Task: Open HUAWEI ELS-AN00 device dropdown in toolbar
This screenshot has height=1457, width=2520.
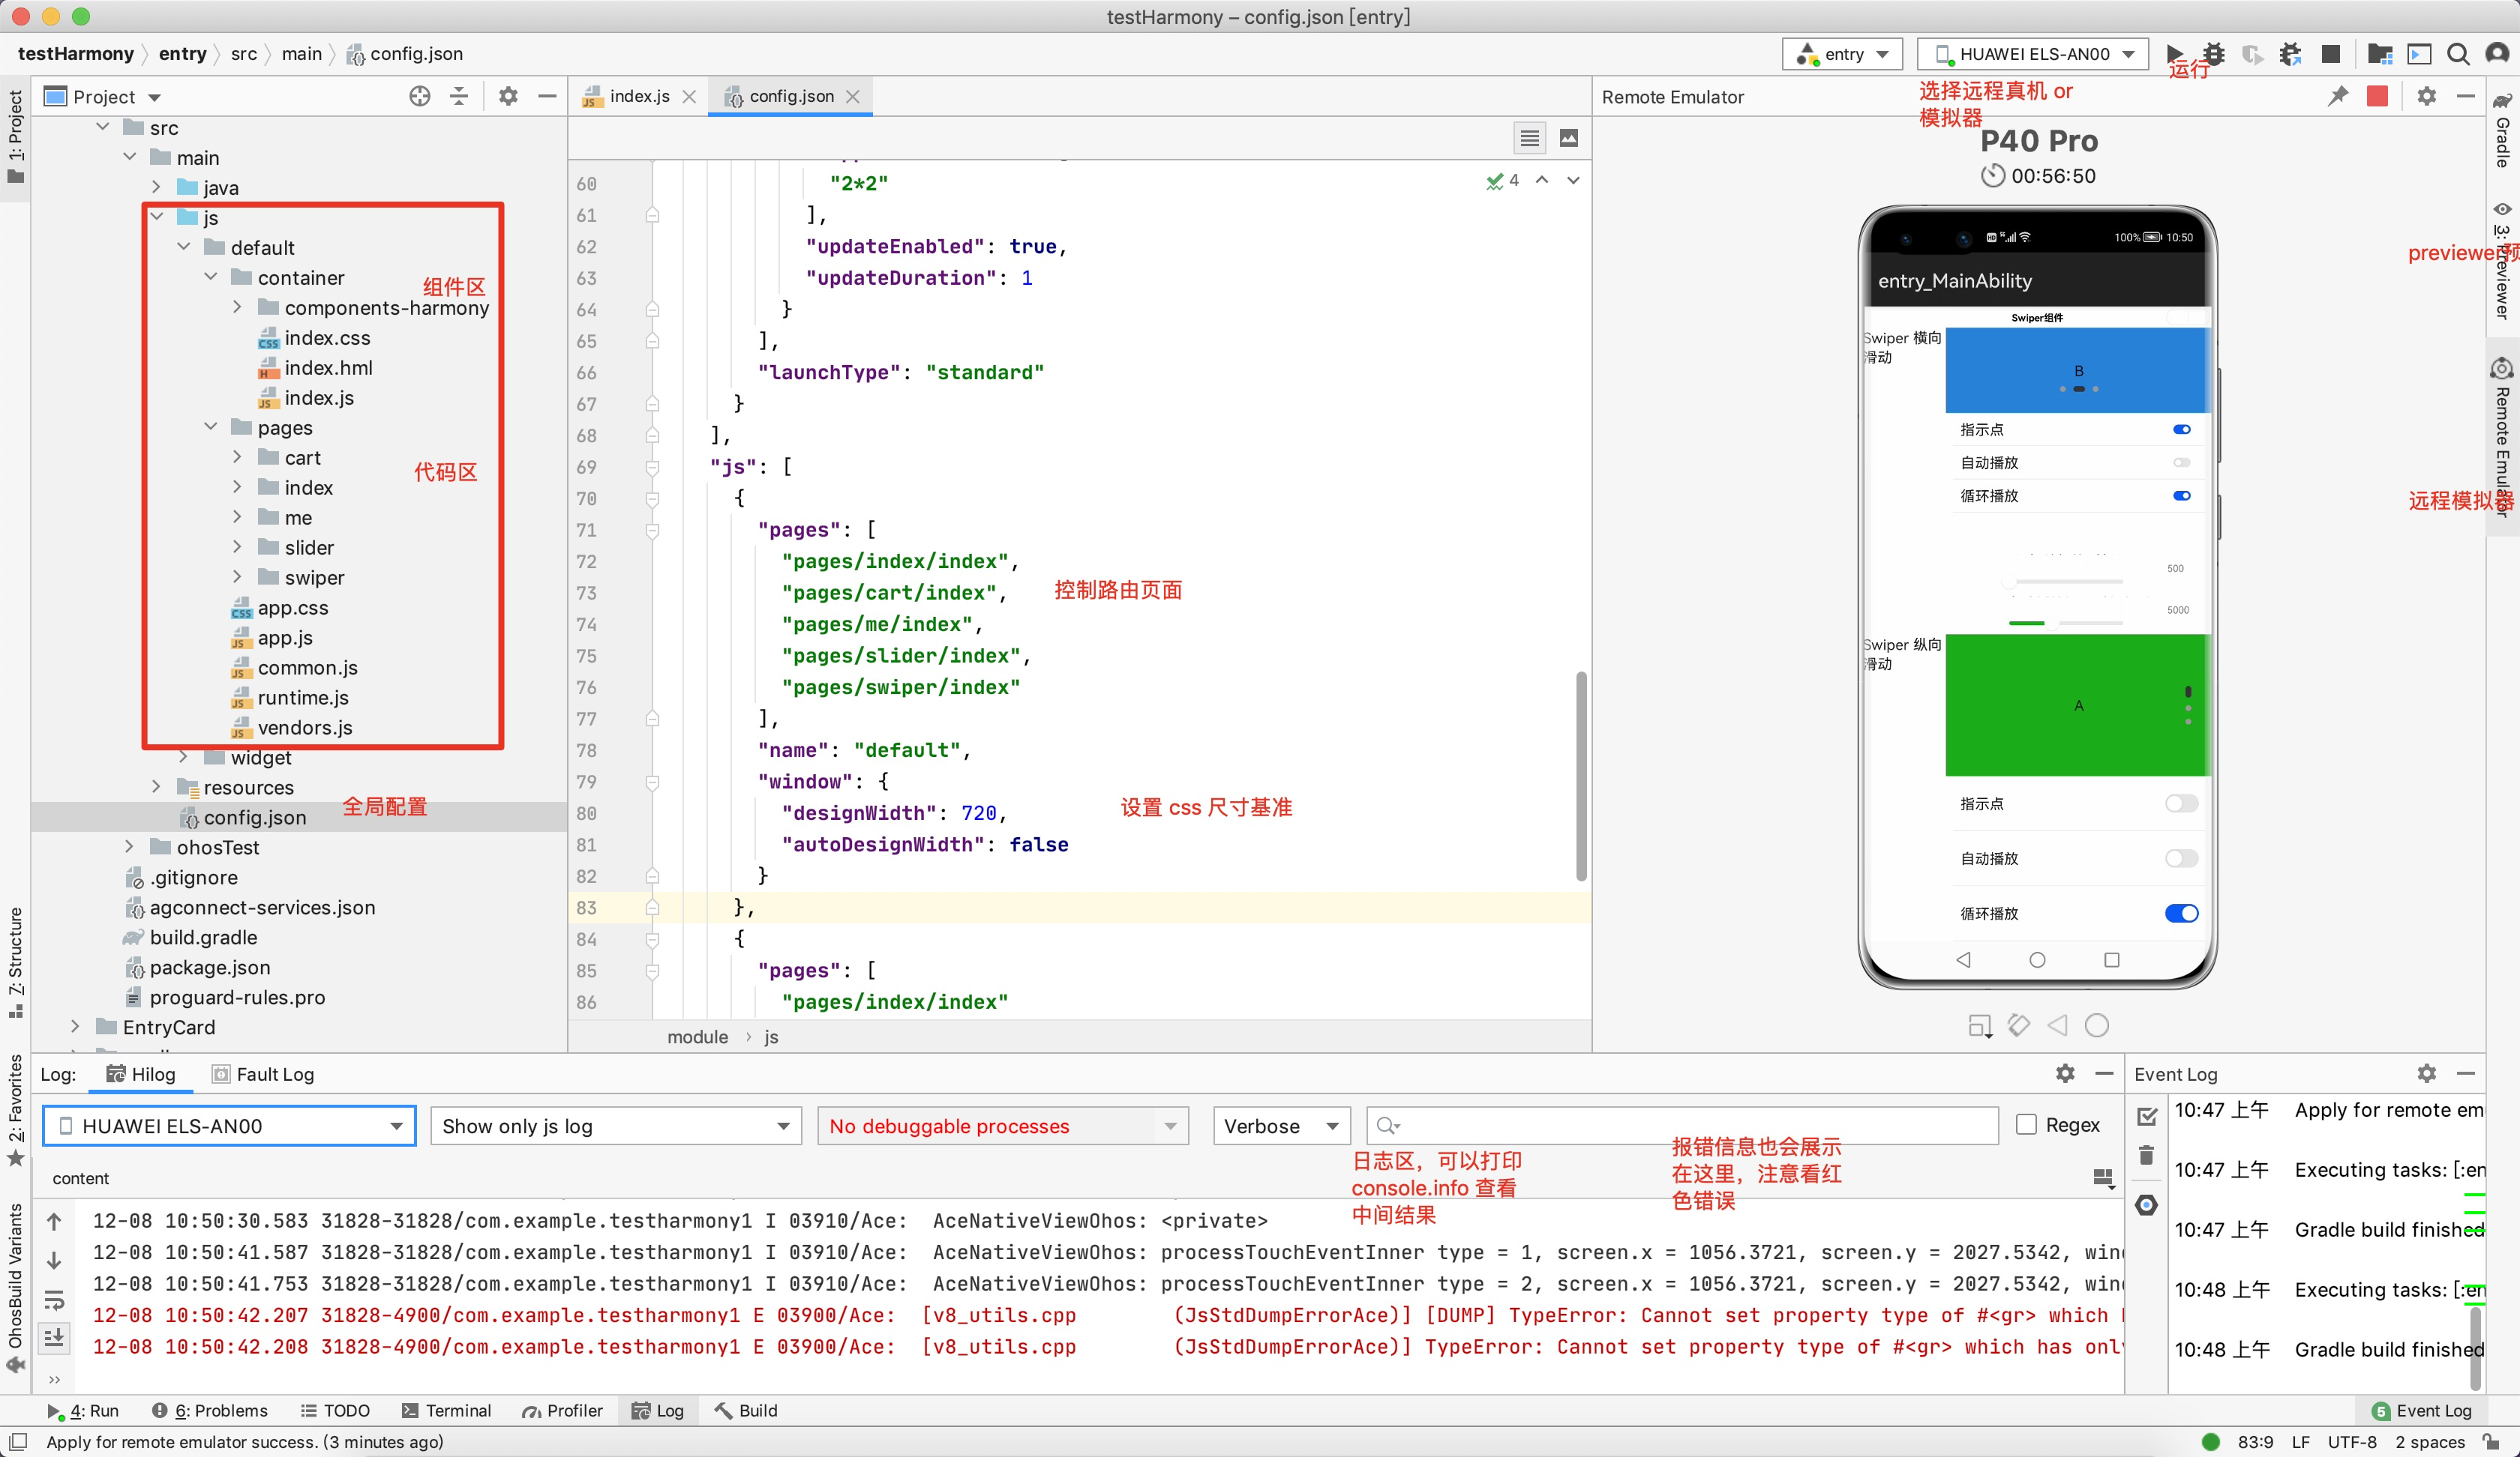Action: tap(2032, 54)
